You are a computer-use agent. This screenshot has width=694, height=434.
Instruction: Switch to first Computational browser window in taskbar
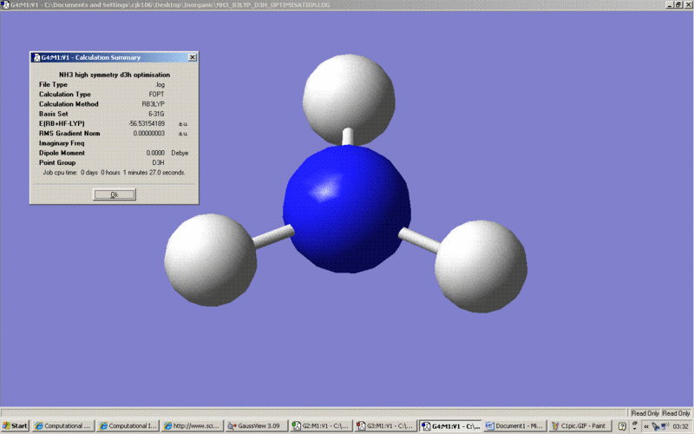click(62, 426)
